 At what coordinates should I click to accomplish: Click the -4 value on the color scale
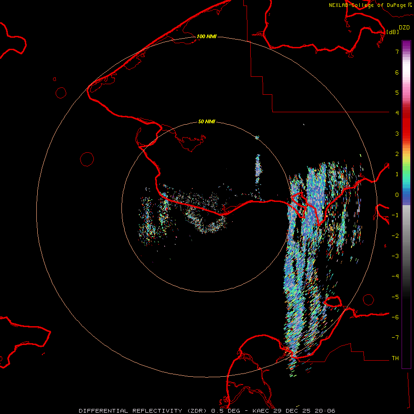point(395,276)
